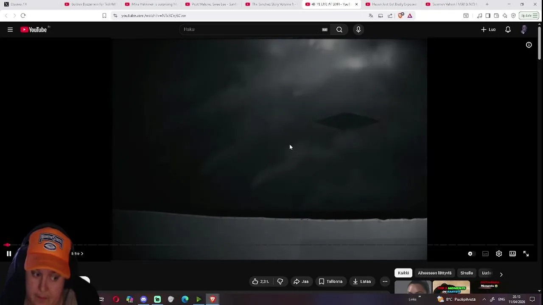
Task: Save video with Tallenna button
Action: [330, 281]
